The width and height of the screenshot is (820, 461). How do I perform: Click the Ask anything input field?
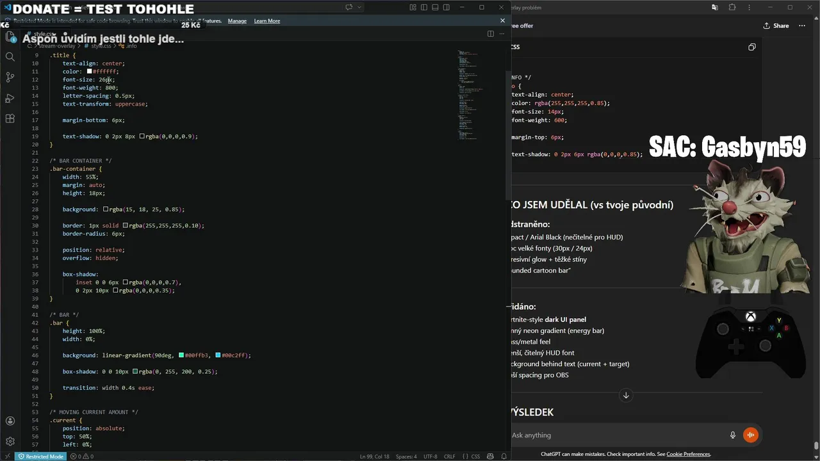pyautogui.click(x=615, y=435)
